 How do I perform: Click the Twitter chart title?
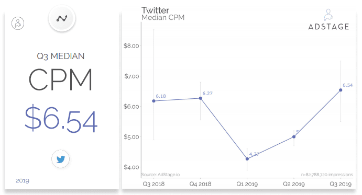(x=156, y=10)
